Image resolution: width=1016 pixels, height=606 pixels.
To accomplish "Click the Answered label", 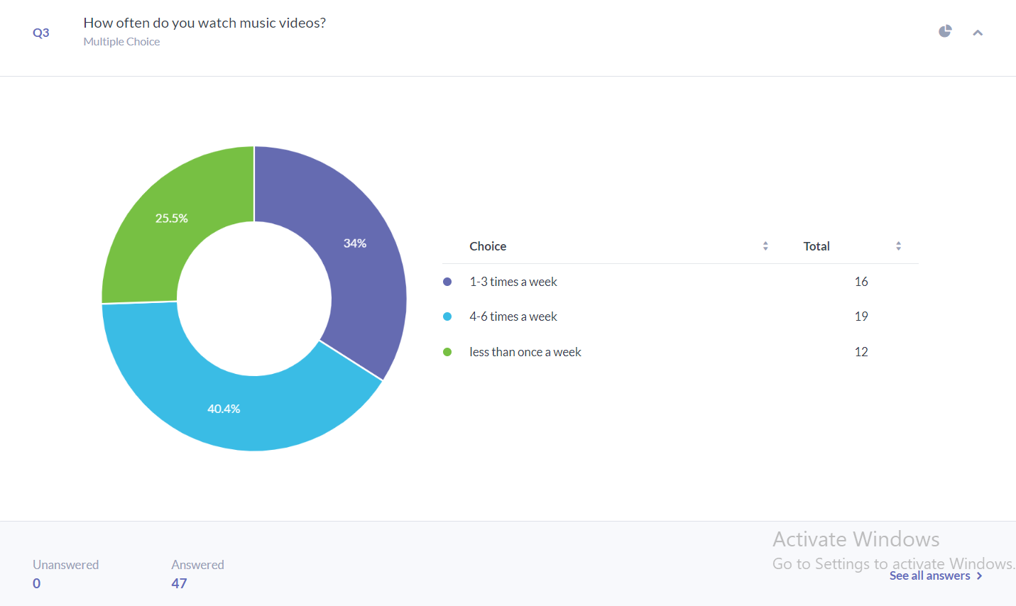I will pos(197,565).
